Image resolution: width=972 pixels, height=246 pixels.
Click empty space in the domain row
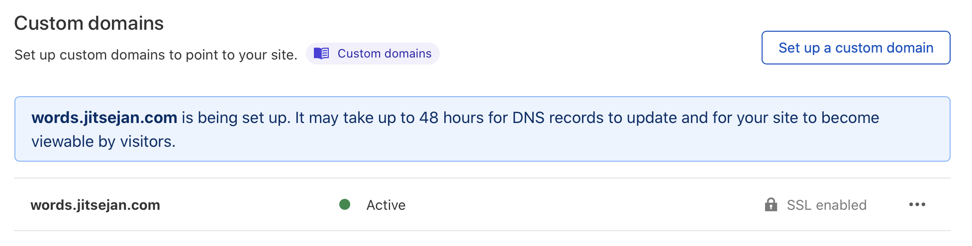(572, 205)
